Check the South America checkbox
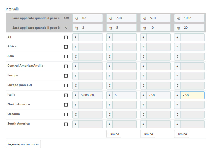The height and width of the screenshot is (150, 220). (66, 124)
